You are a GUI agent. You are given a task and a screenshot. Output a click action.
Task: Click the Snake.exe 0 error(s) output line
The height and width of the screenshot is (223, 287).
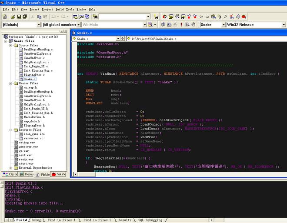(x=43, y=211)
